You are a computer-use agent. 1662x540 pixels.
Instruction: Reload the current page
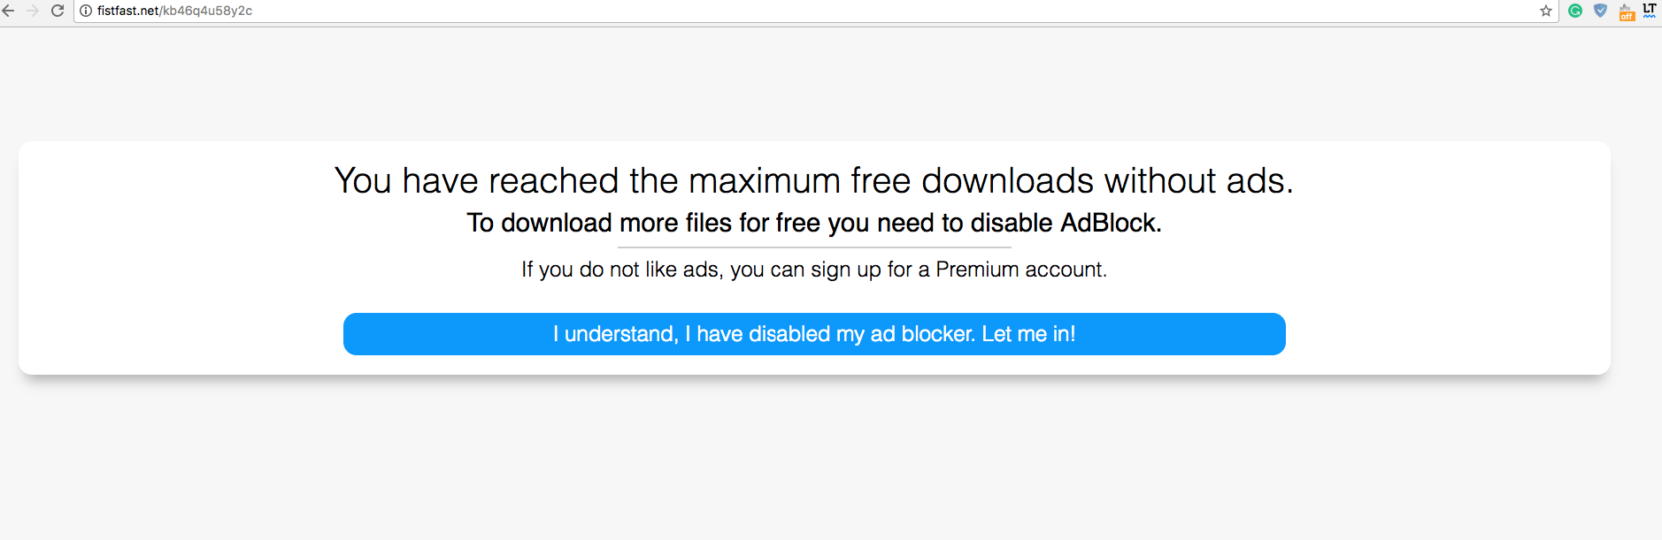pyautogui.click(x=58, y=11)
